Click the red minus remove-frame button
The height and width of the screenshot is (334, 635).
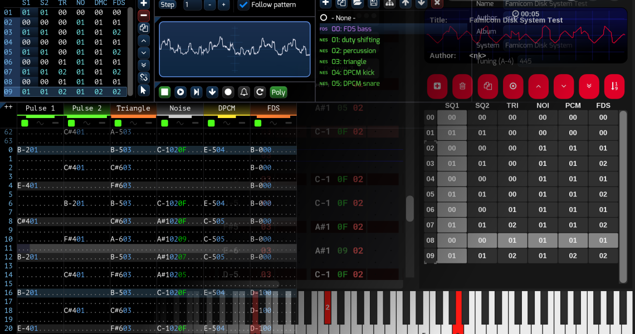[144, 16]
